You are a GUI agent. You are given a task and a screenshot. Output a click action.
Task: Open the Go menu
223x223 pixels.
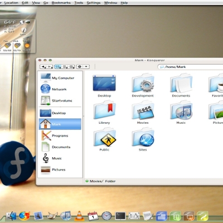coord(46,3)
